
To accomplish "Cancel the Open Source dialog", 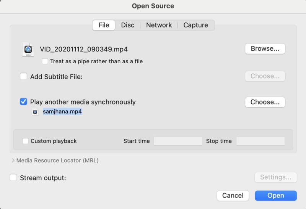I will click(x=233, y=196).
